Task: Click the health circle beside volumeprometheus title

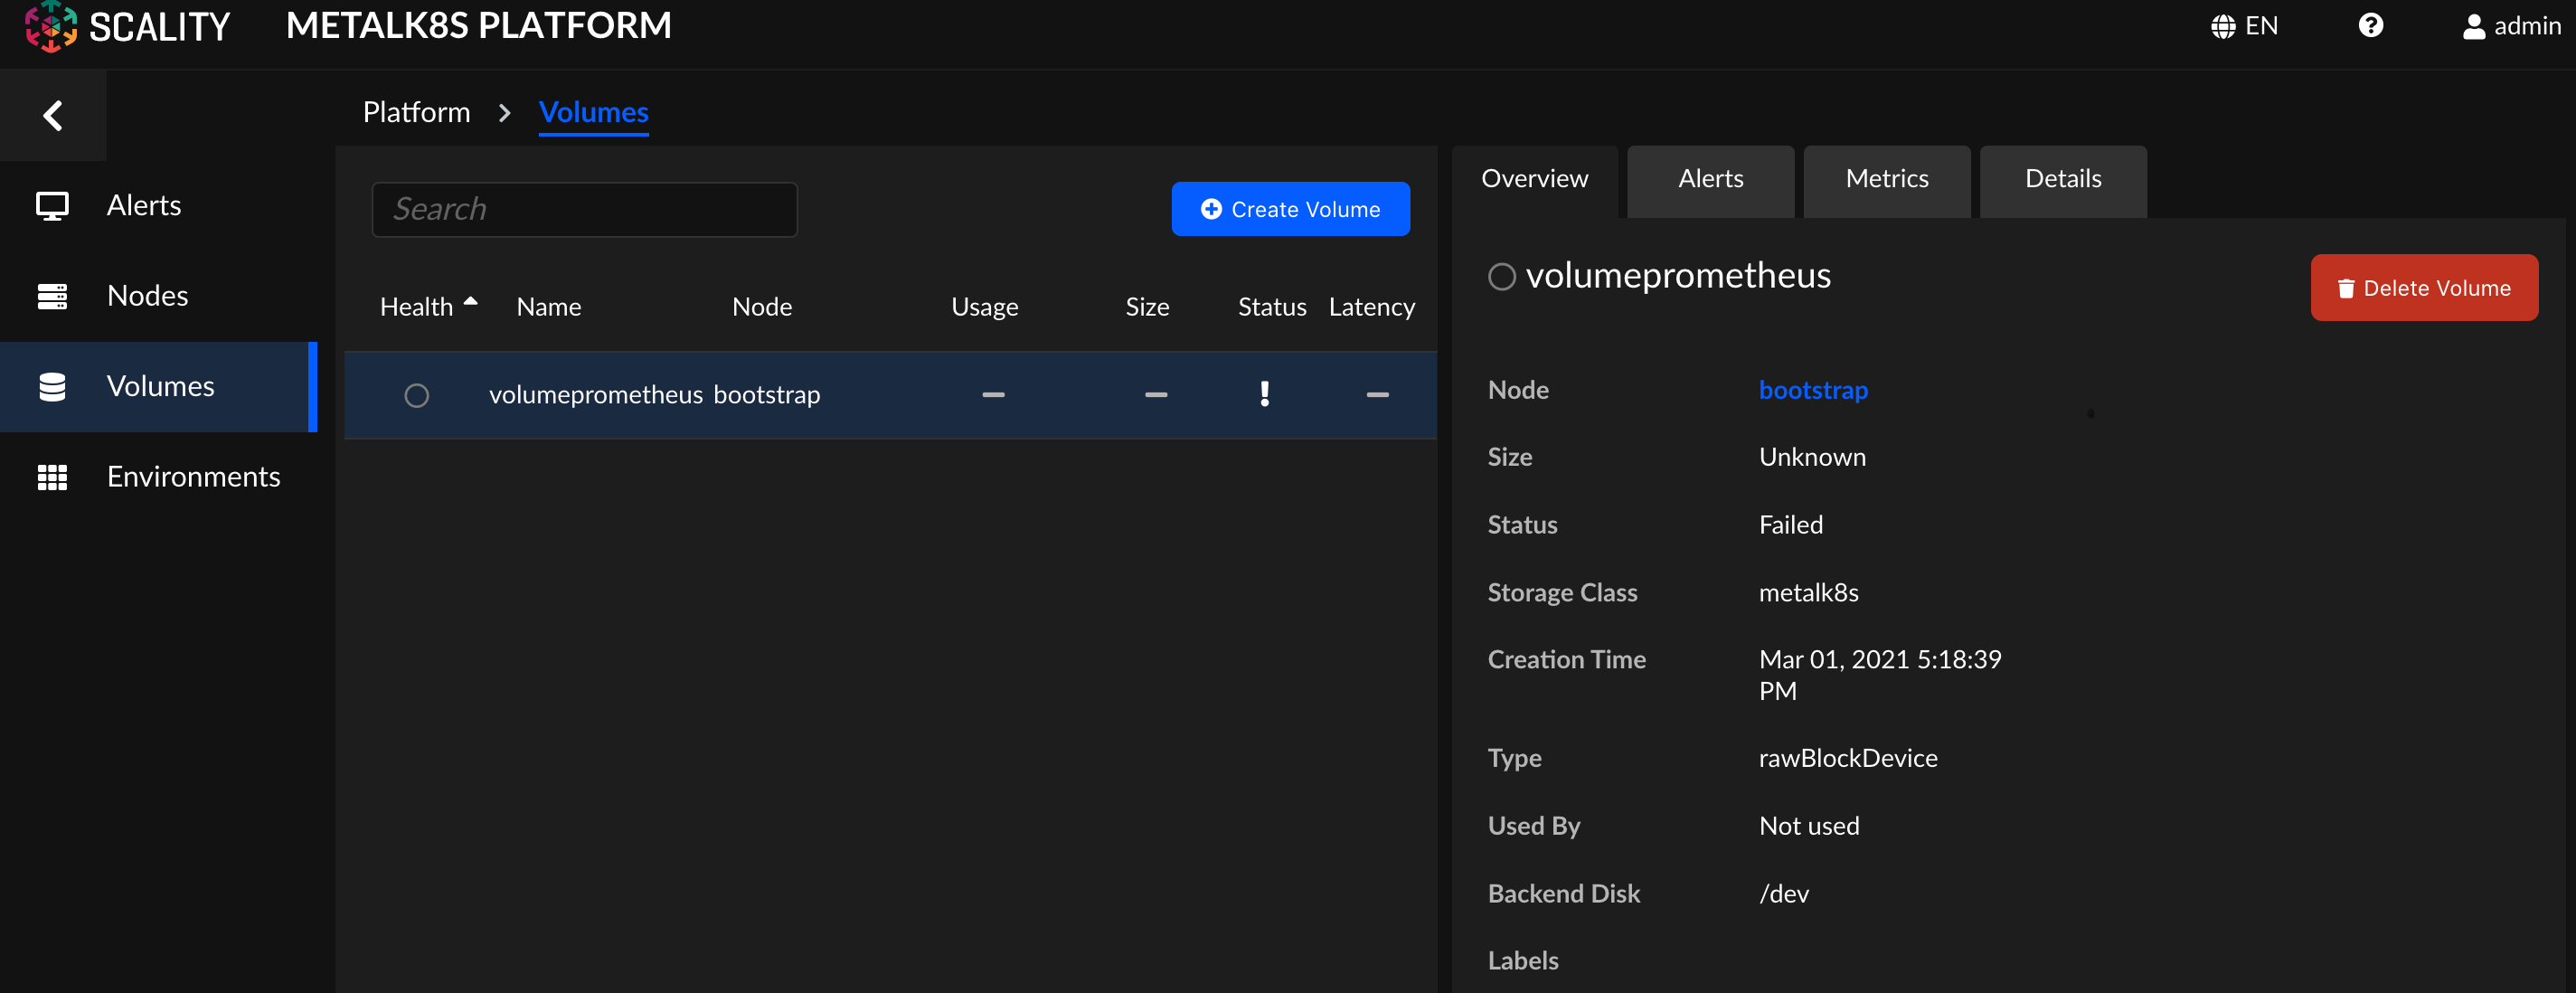Action: point(1501,276)
